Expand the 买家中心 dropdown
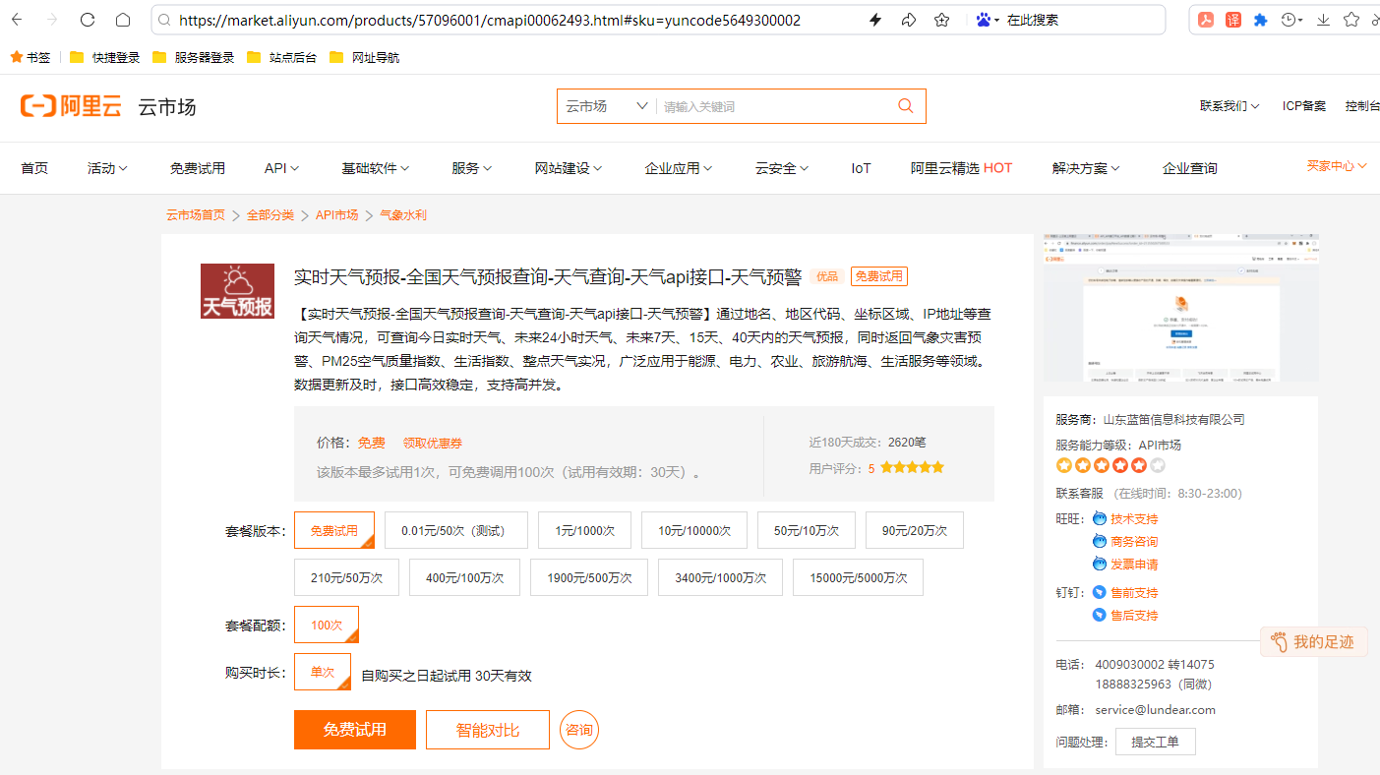The image size is (1380, 775). coord(1337,165)
